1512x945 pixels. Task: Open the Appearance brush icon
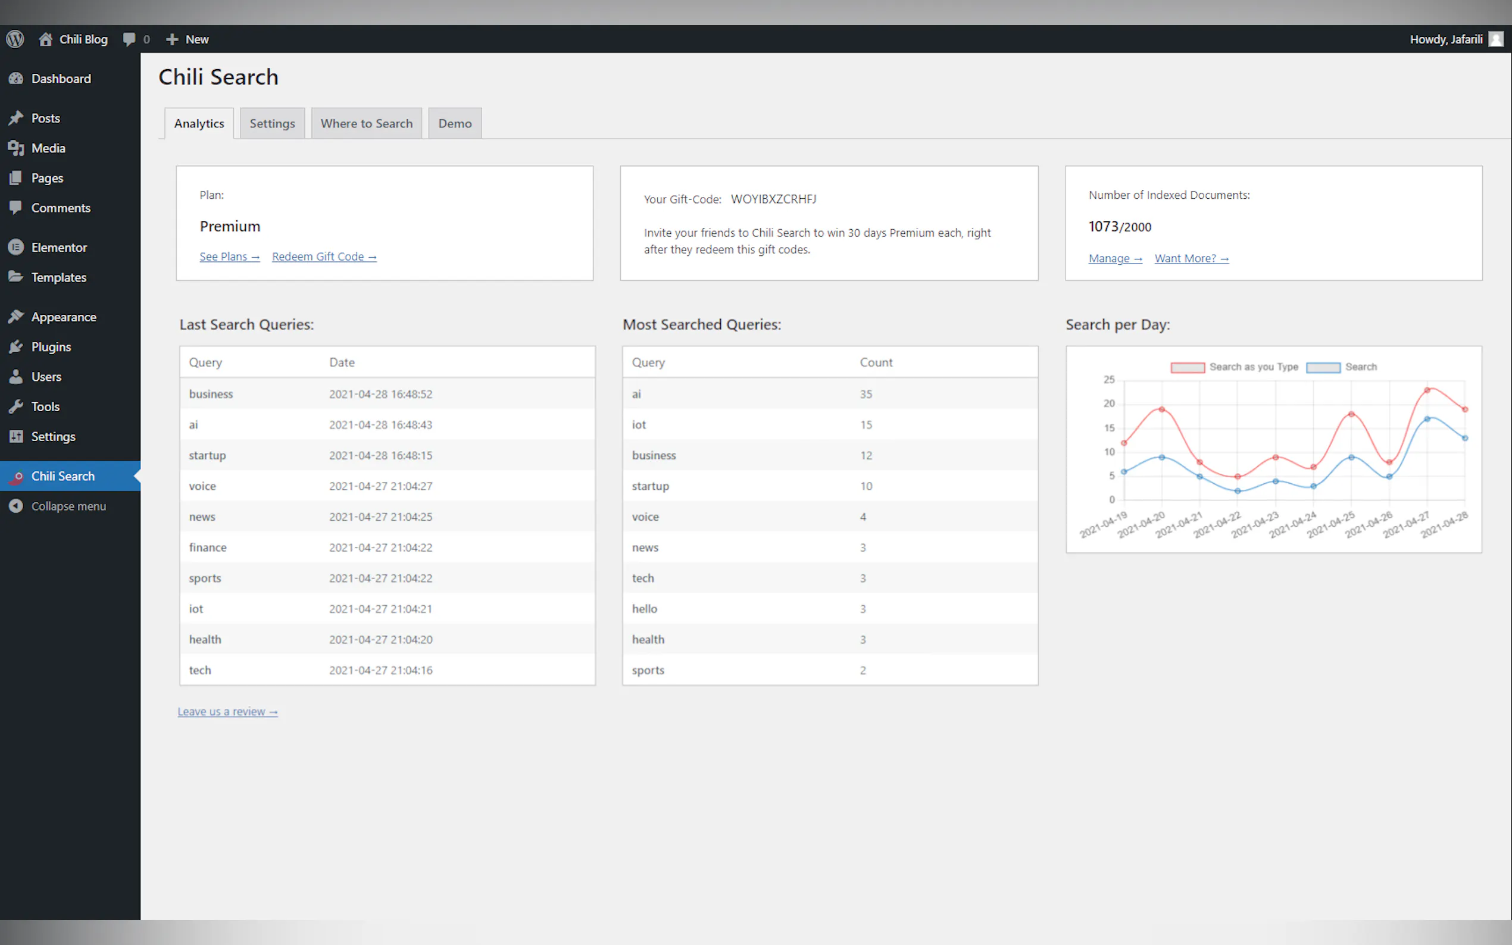point(16,317)
